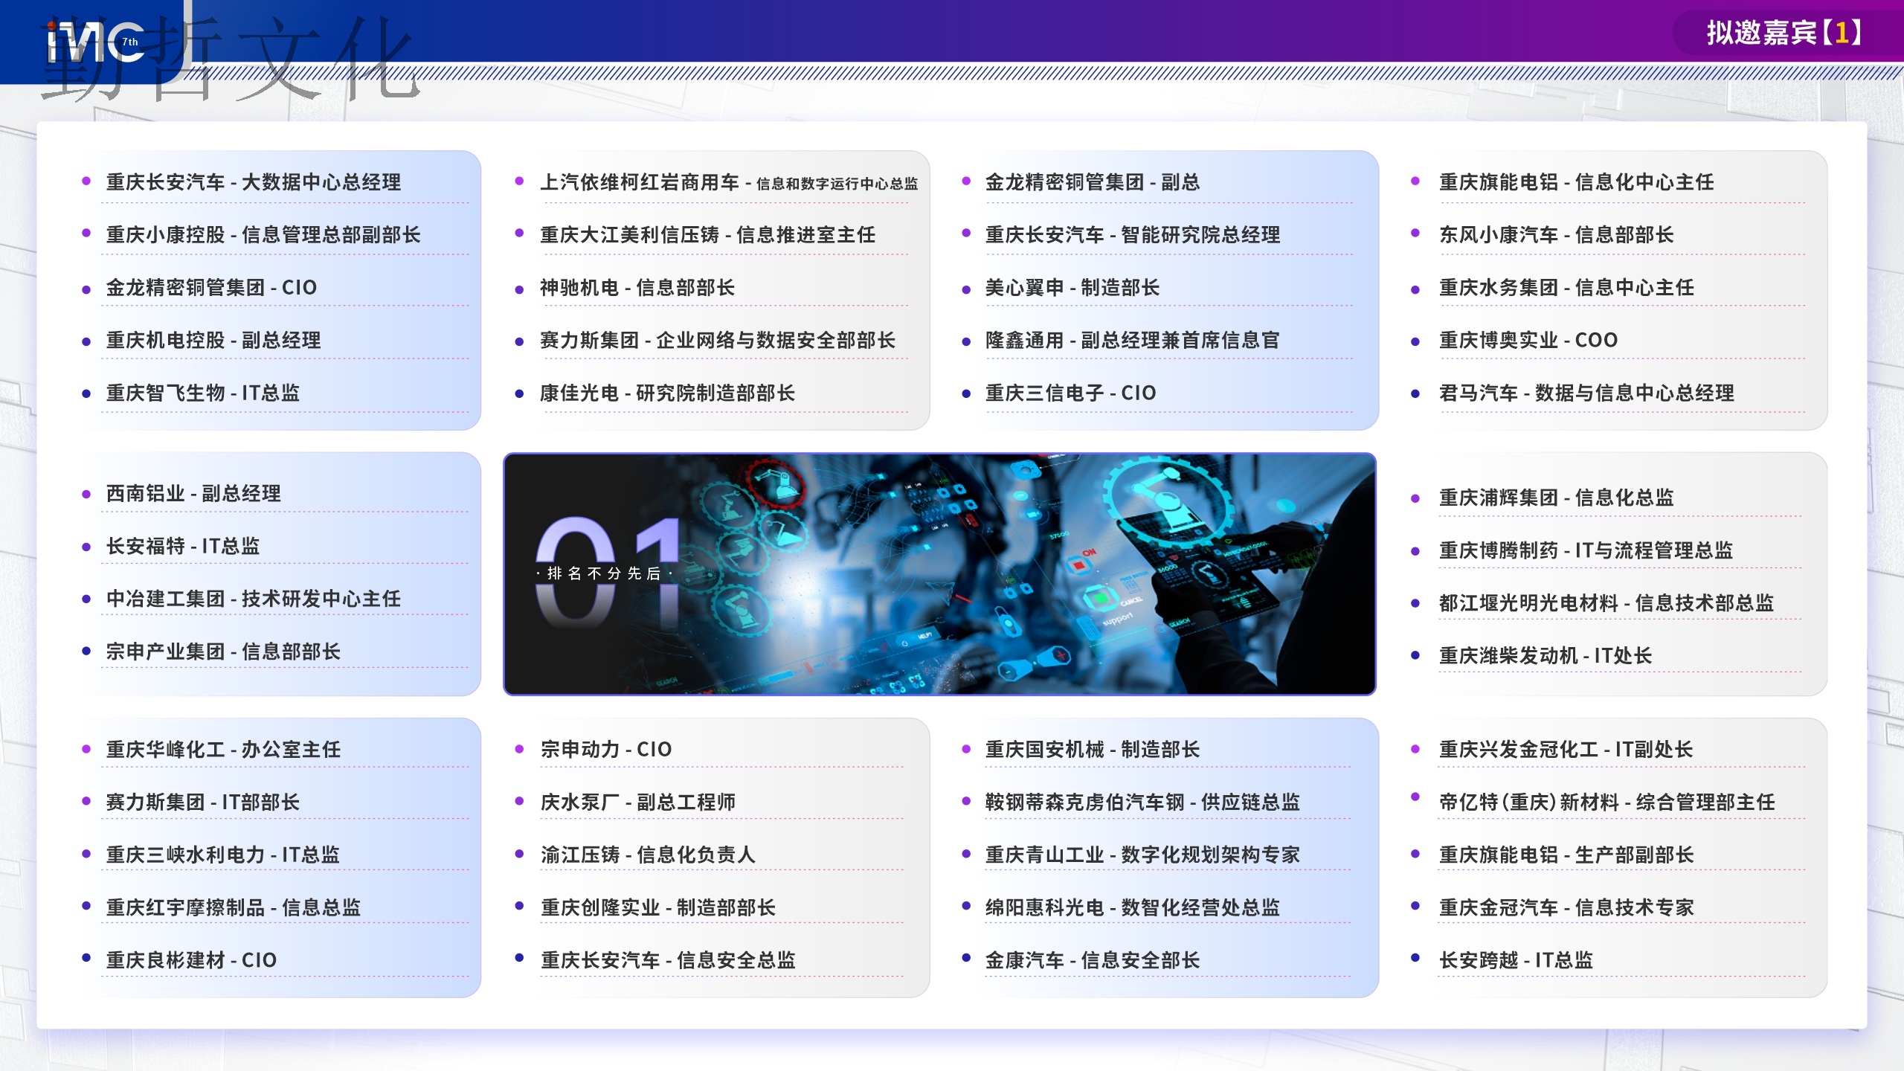Select 重庆旗能电铝 - 信息化中心主任
The image size is (1904, 1071).
pos(1577,182)
